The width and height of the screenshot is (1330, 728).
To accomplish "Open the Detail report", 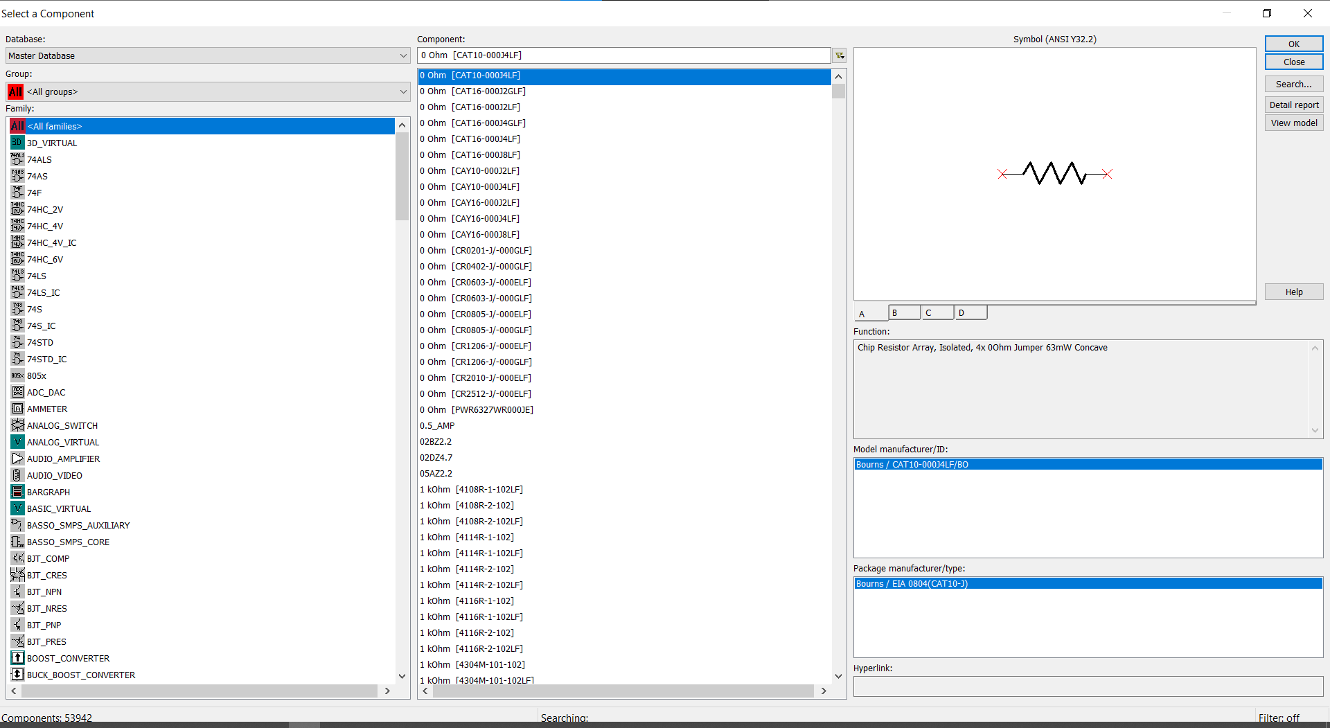I will (1294, 105).
